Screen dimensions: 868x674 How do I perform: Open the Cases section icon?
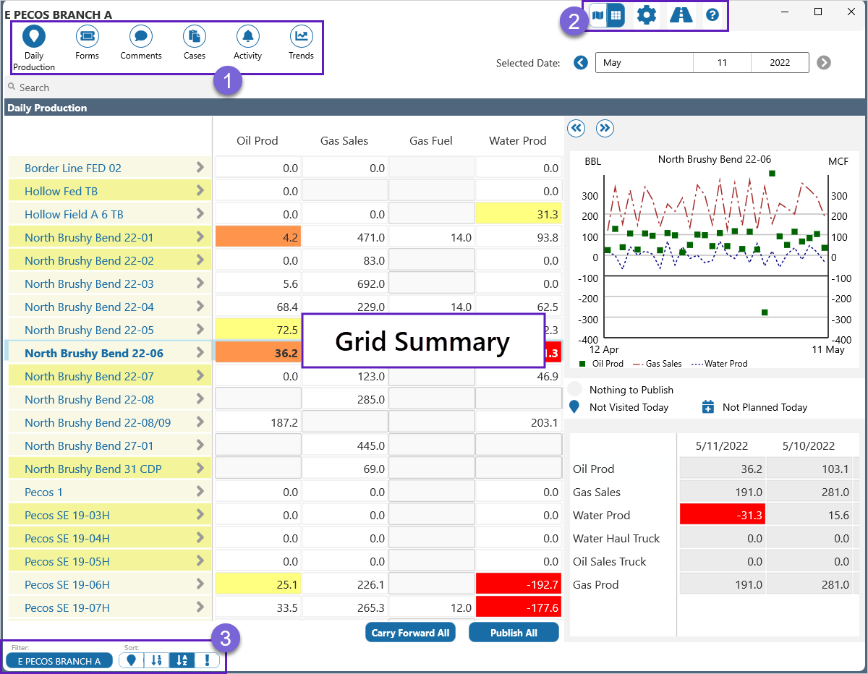[194, 36]
